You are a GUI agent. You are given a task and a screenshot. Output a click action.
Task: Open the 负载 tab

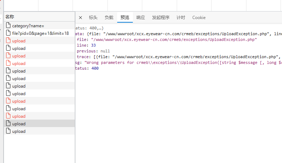pyautogui.click(x=109, y=18)
